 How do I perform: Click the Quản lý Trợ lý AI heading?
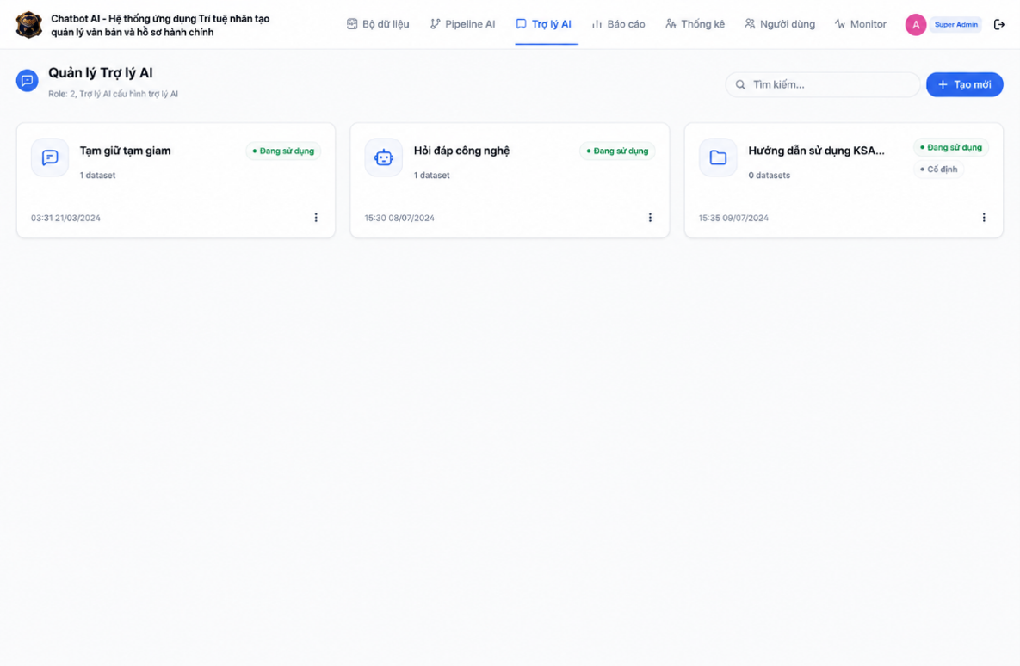(x=100, y=73)
